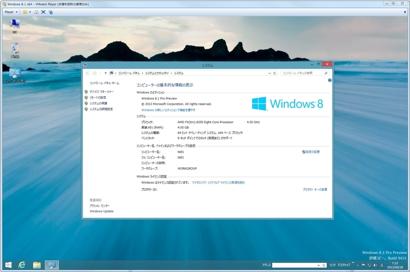Click the link to add Windows features with new edition

coord(168,110)
